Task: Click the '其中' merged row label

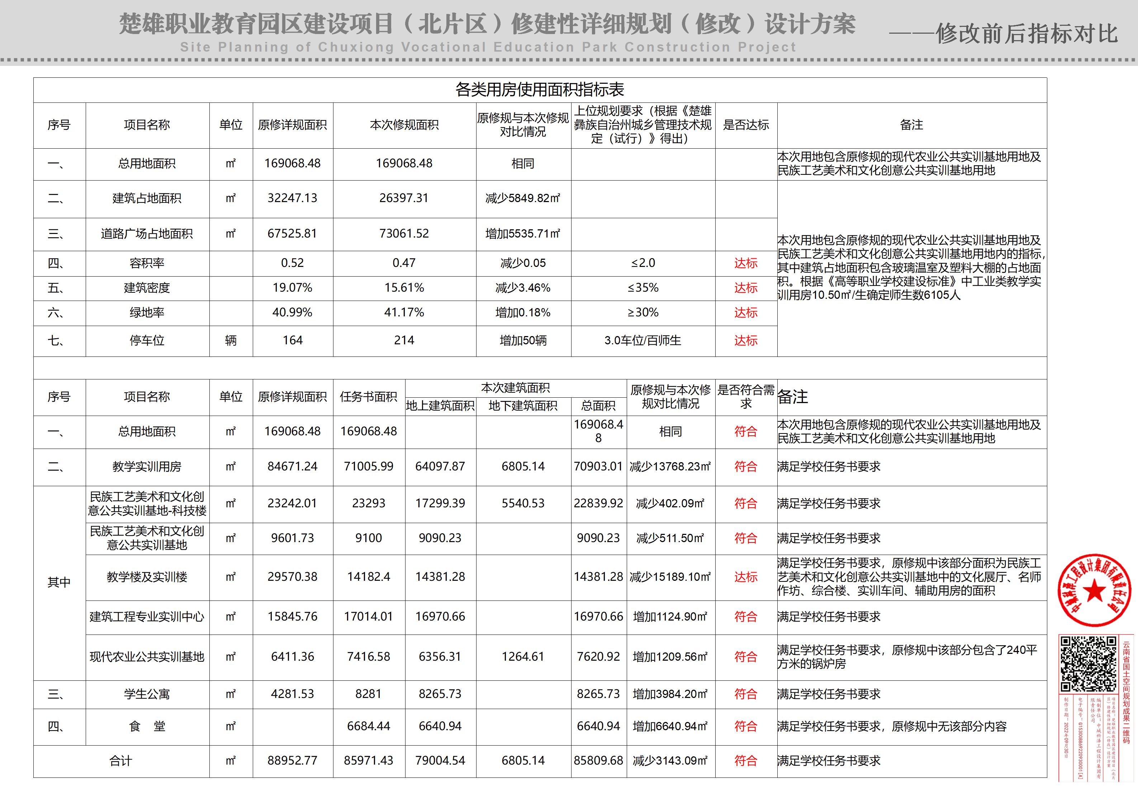Action: pyautogui.click(x=59, y=582)
